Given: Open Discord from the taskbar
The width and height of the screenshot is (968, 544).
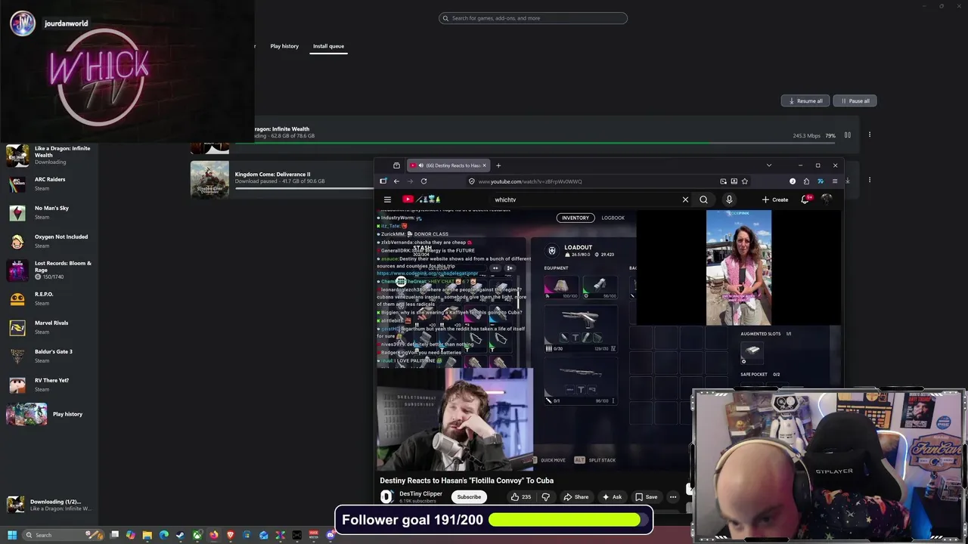Looking at the screenshot, I should coord(330,535).
